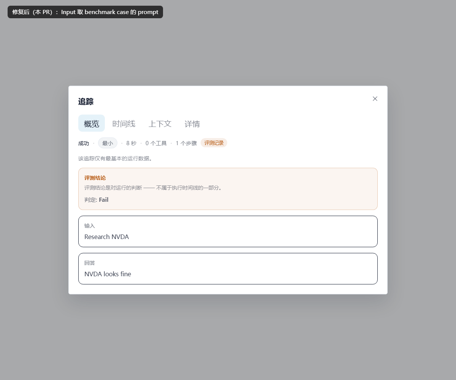Click the 8 秒 duration text

(x=131, y=143)
